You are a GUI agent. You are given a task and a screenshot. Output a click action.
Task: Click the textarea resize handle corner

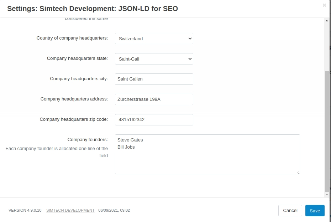pyautogui.click(x=298, y=172)
